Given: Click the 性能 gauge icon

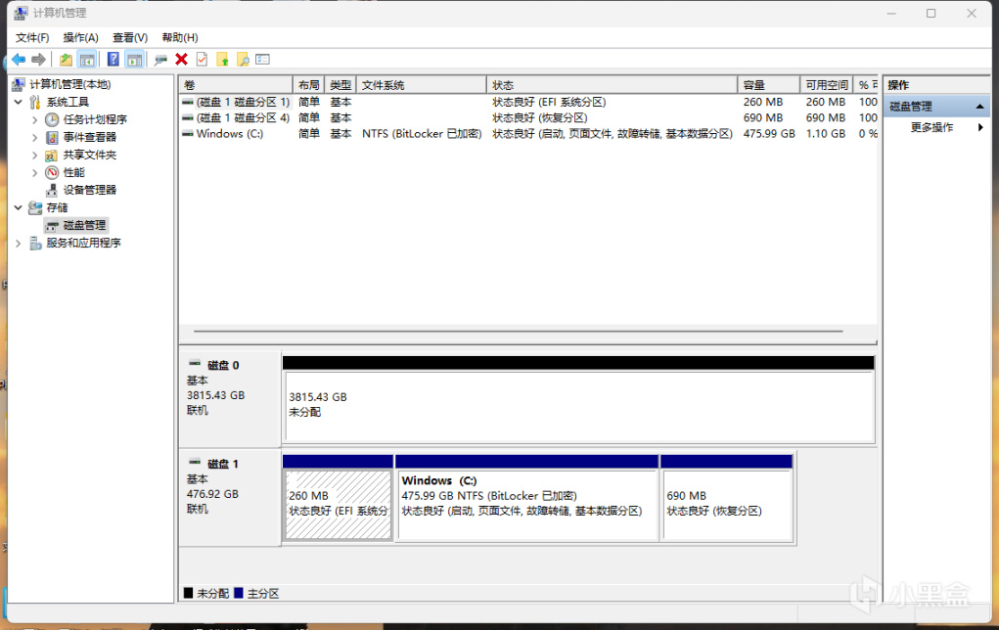Looking at the screenshot, I should pos(52,172).
